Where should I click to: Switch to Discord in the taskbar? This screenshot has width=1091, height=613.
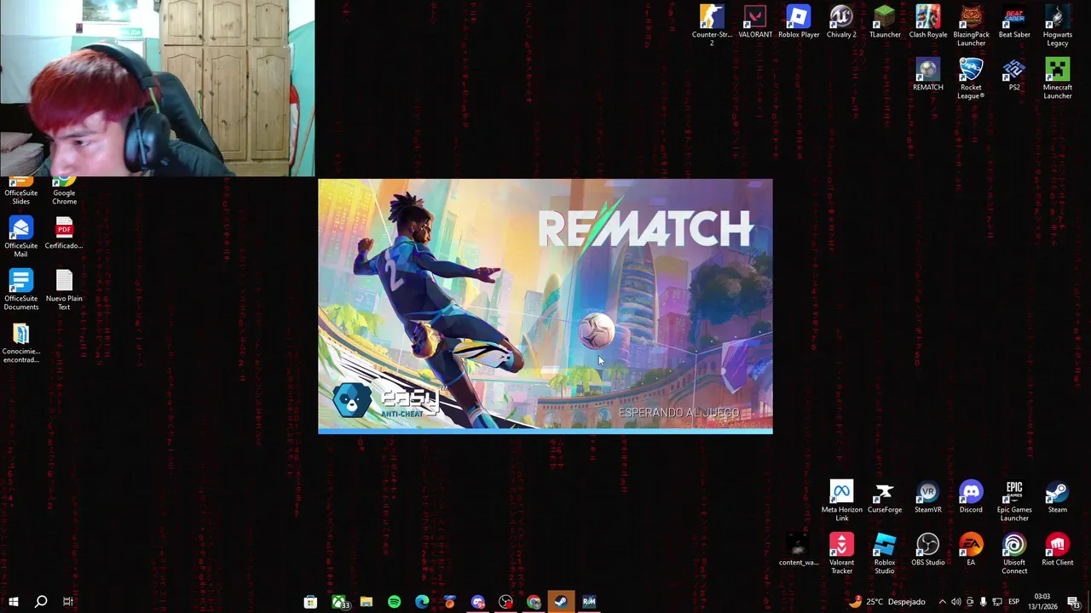click(477, 602)
